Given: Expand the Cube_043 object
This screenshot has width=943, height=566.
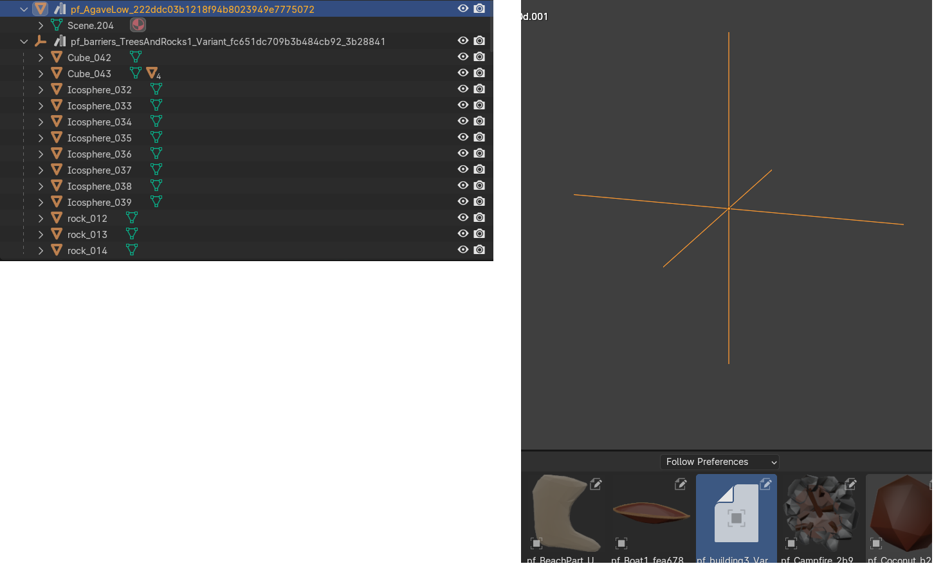Looking at the screenshot, I should (41, 73).
